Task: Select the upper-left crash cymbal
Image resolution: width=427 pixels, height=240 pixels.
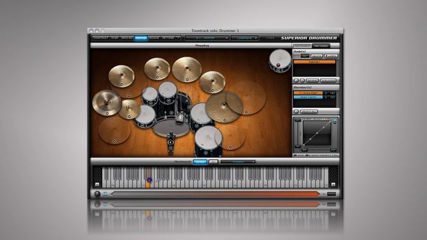Action: pyautogui.click(x=121, y=76)
